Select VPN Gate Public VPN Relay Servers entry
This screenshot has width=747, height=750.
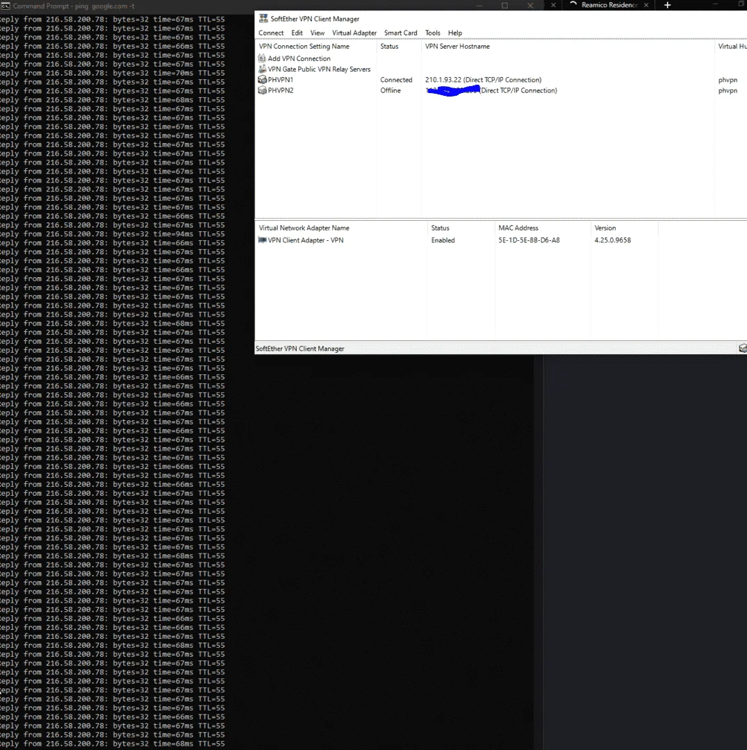319,69
